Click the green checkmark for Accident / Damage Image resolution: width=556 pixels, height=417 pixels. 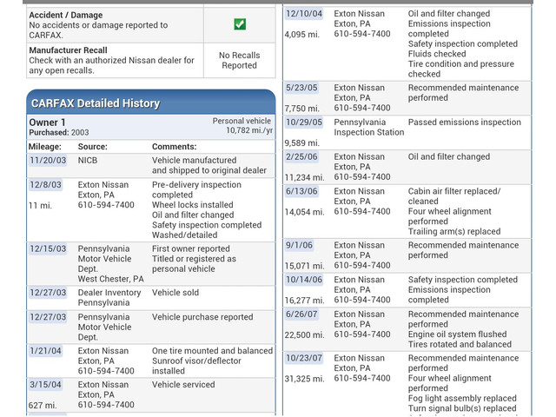[x=240, y=24]
